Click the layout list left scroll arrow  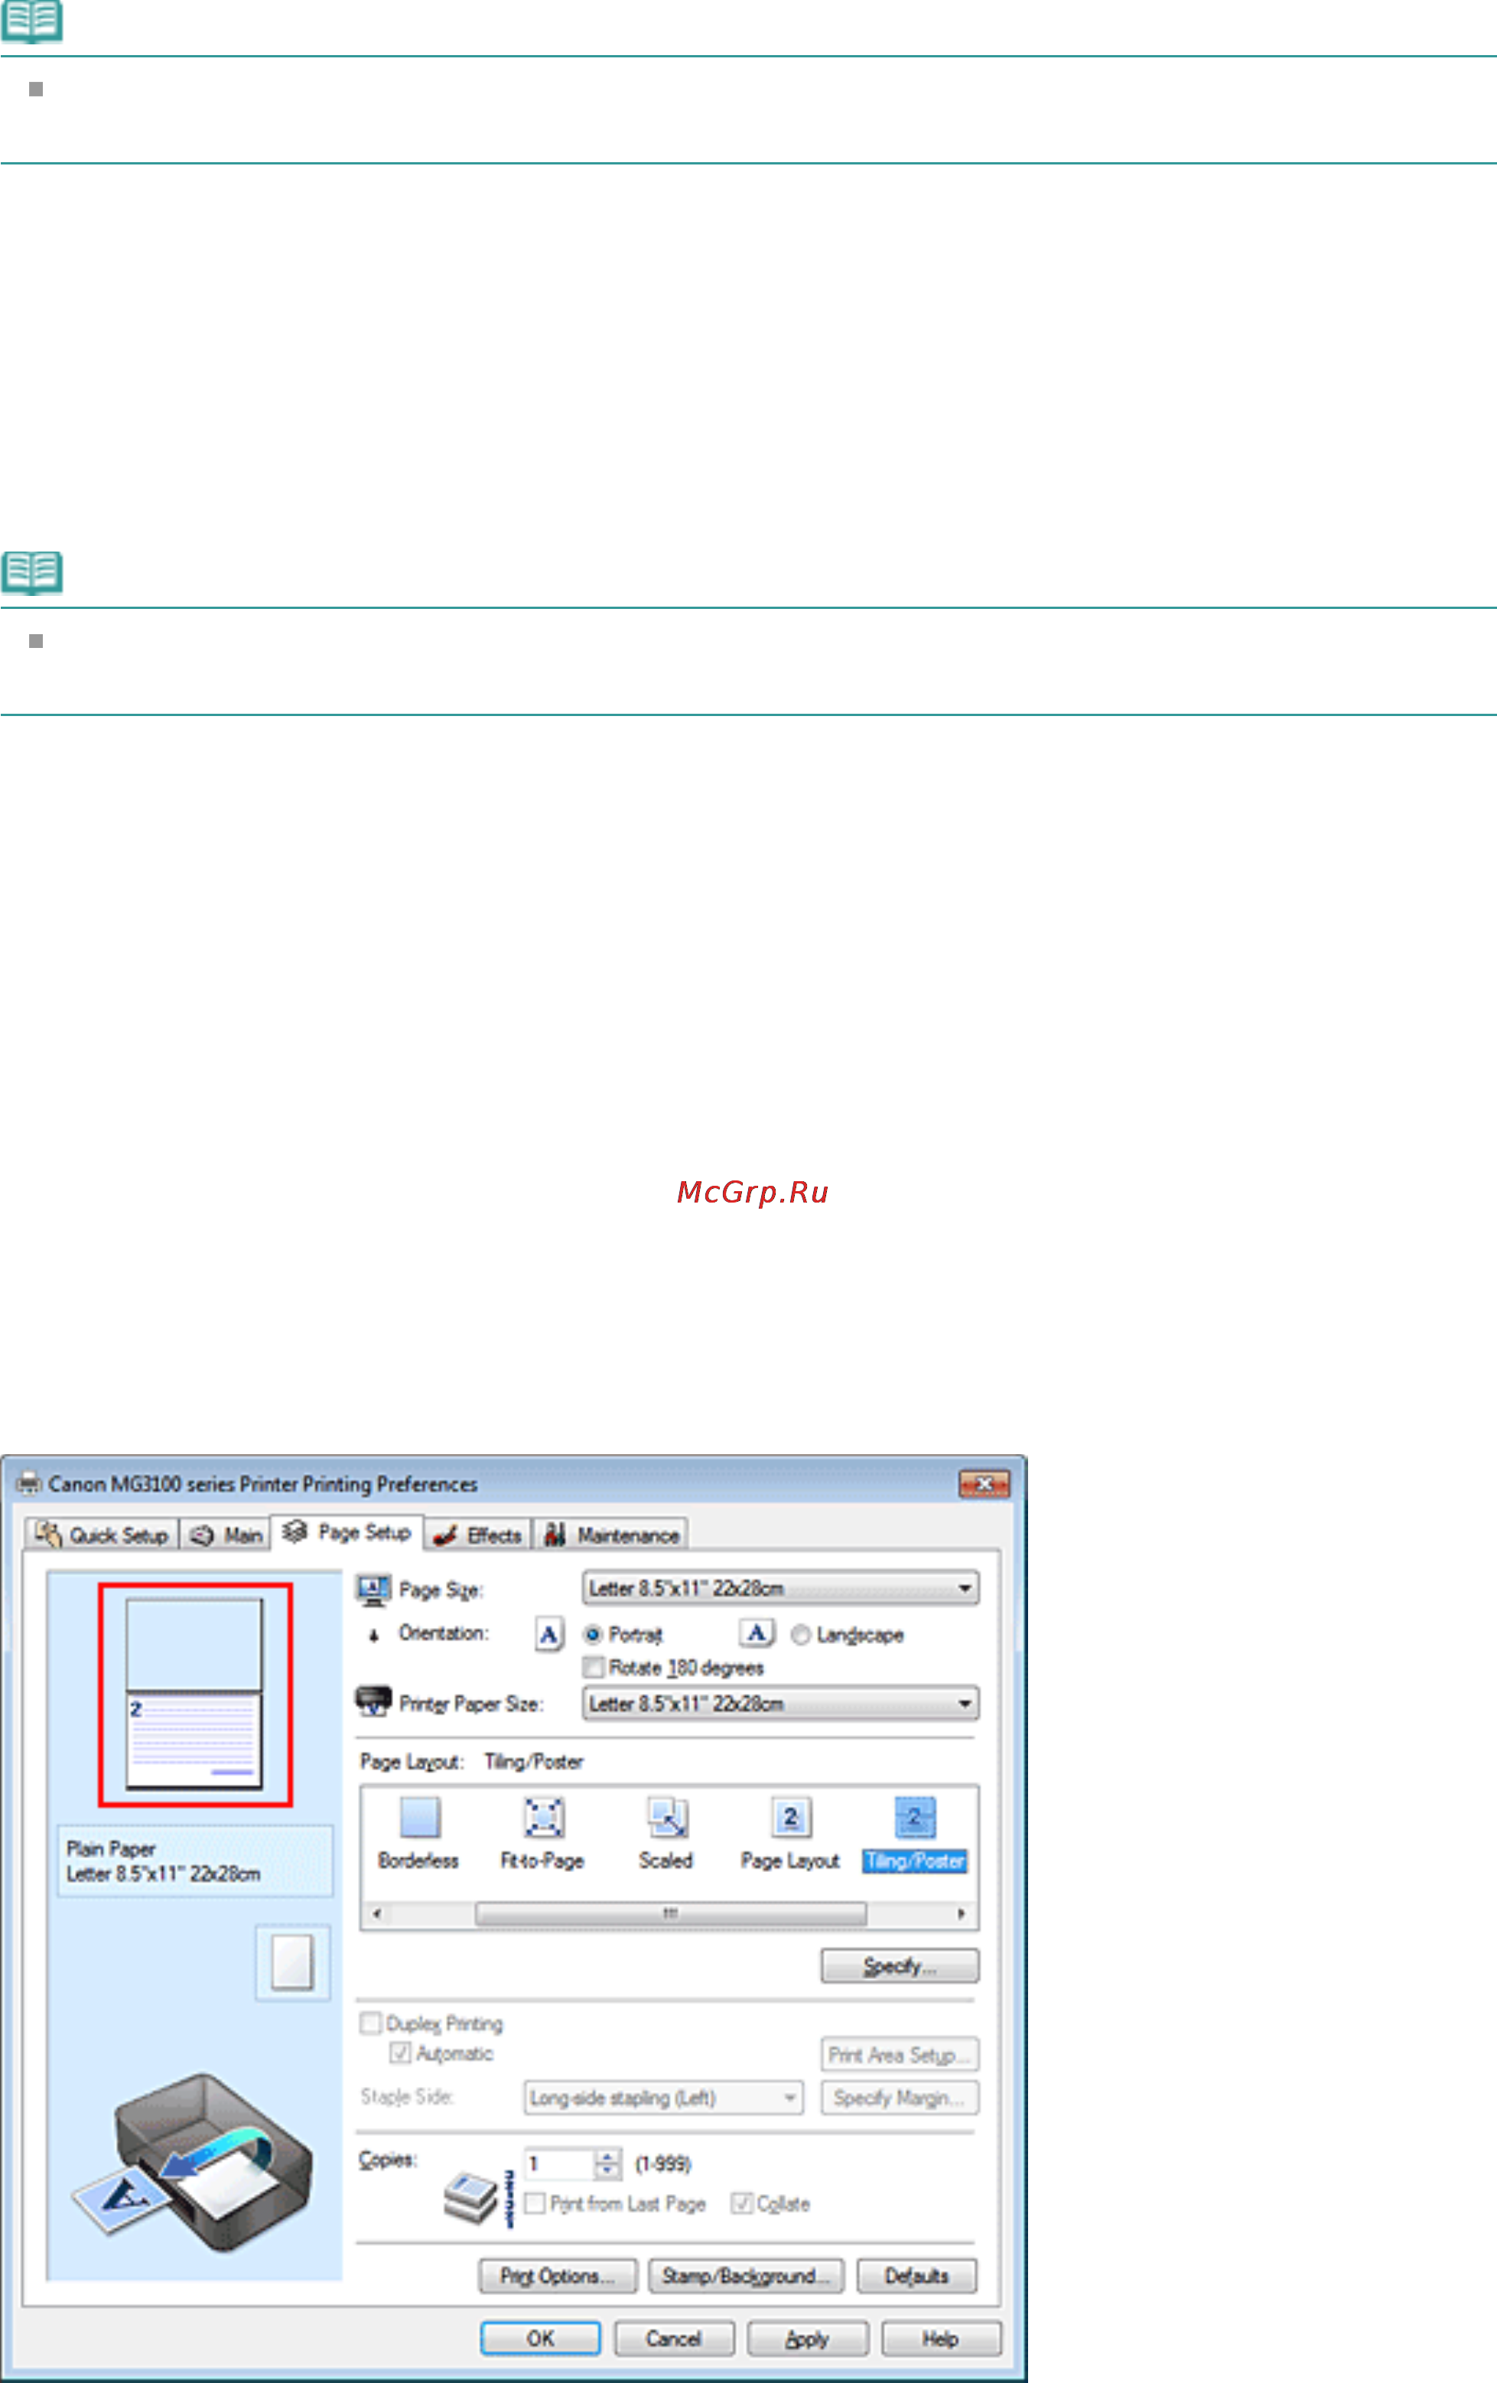(376, 1914)
